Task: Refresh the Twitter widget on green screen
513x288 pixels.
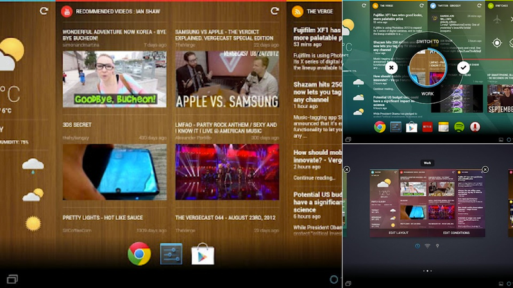Action: pyautogui.click(x=479, y=6)
